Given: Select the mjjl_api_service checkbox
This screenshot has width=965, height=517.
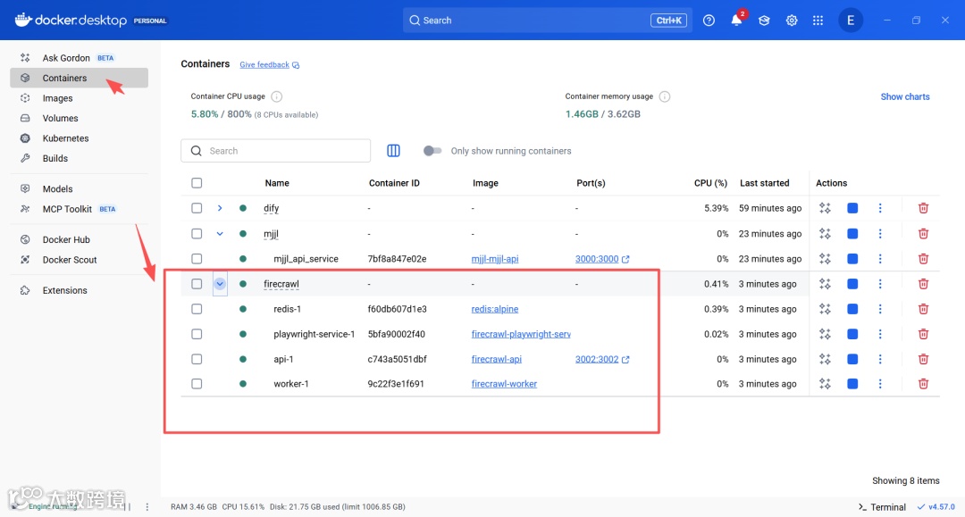Looking at the screenshot, I should [x=197, y=259].
